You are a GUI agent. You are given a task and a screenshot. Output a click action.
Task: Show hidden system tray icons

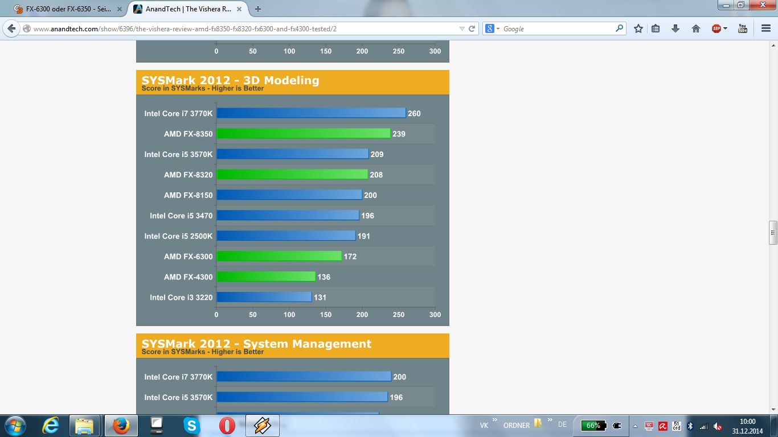635,426
